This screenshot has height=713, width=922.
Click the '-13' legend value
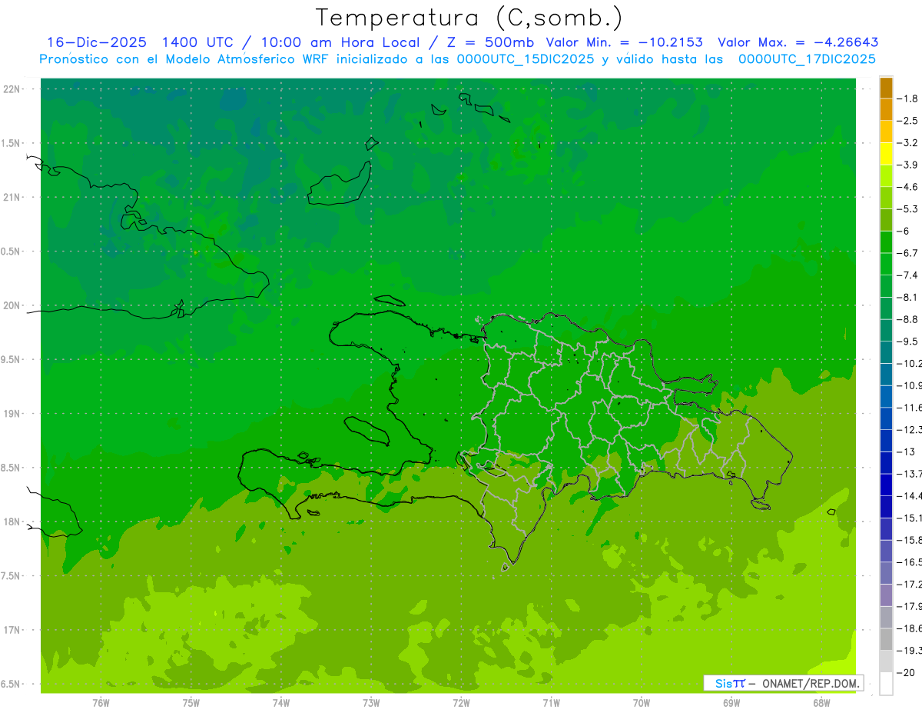[x=906, y=451]
